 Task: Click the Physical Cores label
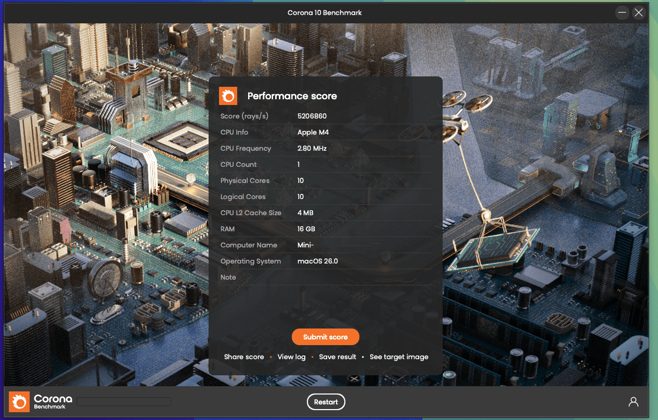pos(245,180)
